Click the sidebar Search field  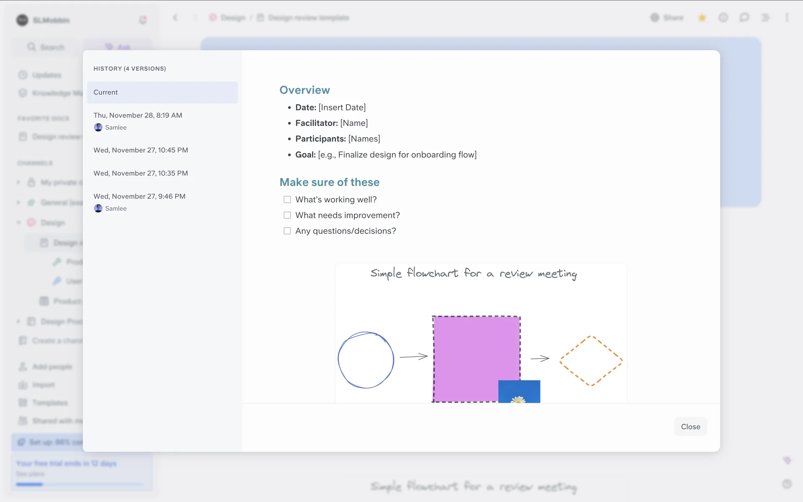pyautogui.click(x=46, y=47)
